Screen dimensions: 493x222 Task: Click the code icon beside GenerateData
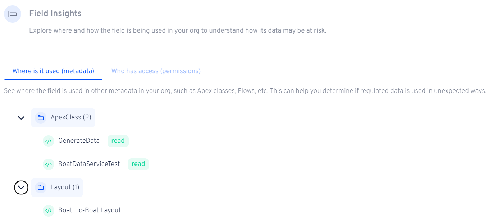(48, 141)
